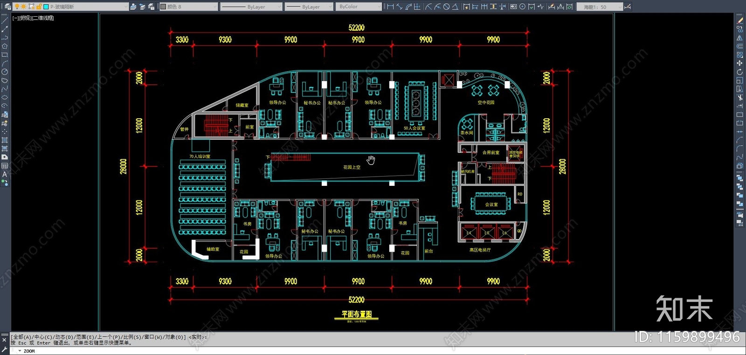Expand recent commands arrow in command line
Viewport: 746px width, 355px height.
pyautogui.click(x=20, y=351)
